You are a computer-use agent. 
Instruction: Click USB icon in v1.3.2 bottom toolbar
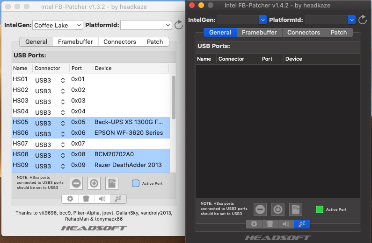point(118,199)
